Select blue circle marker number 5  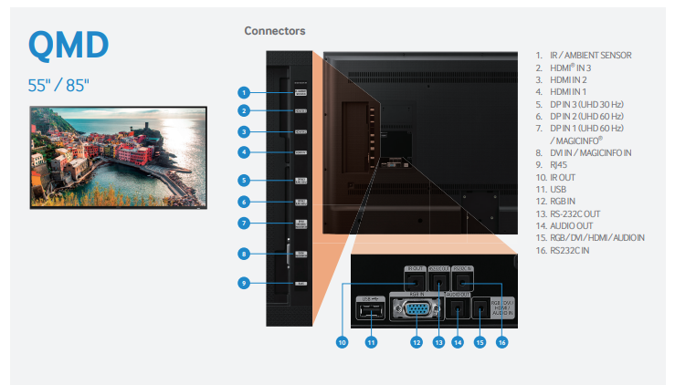point(244,181)
